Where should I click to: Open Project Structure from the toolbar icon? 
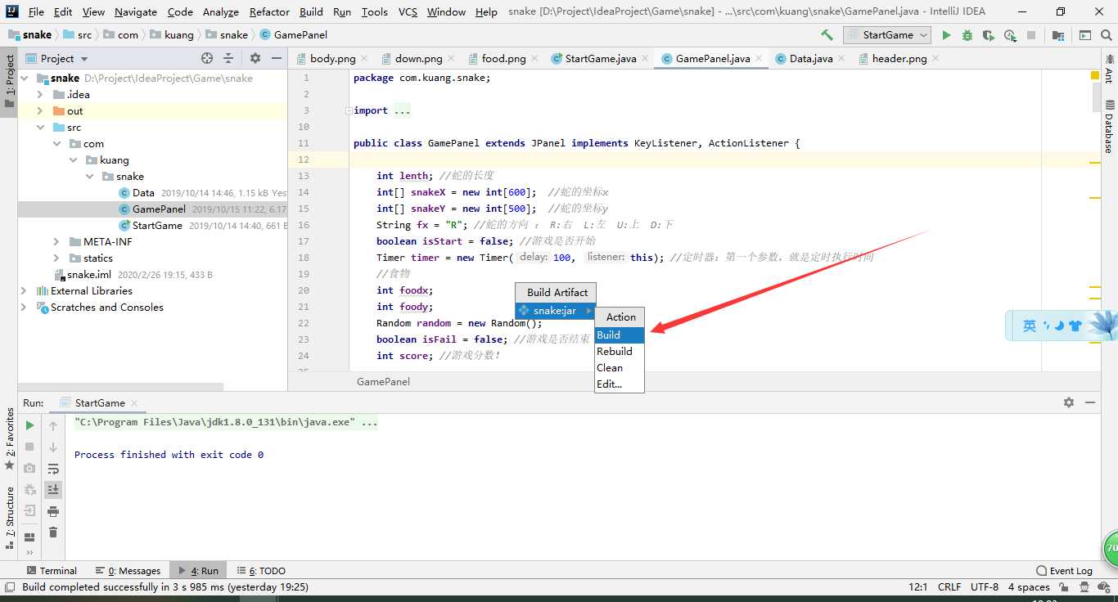(1058, 35)
